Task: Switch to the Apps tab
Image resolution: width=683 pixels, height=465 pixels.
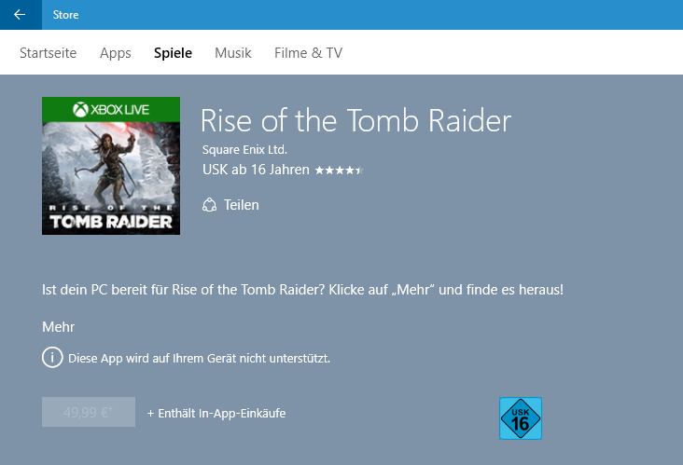Action: [115, 53]
